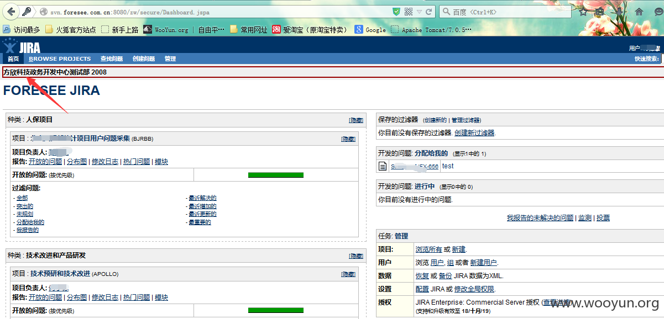
Task: Open 分布图 report for BJRBB project
Action: click(77, 162)
